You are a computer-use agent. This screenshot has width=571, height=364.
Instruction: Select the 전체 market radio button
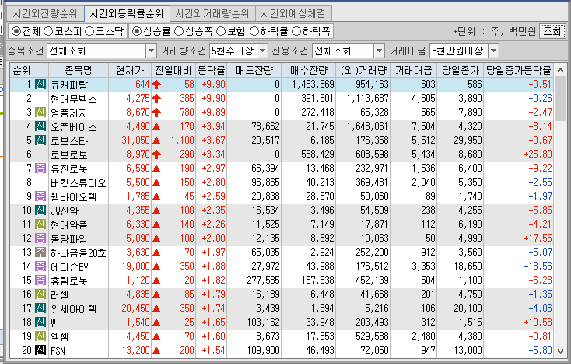[x=16, y=31]
